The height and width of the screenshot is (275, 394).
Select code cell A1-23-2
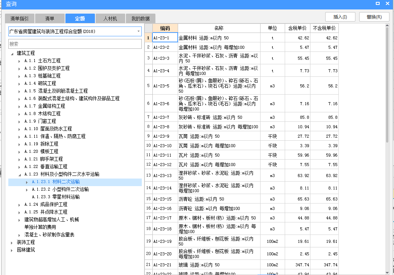(x=165, y=47)
